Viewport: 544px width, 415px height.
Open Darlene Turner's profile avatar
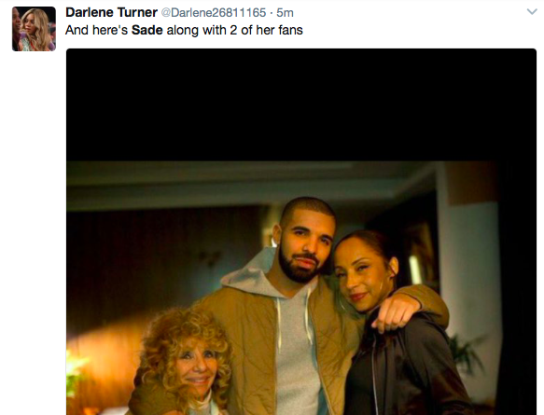34,29
